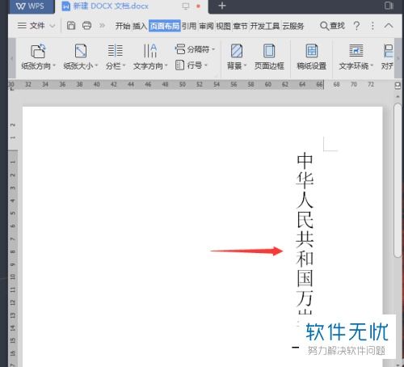404x367 pixels.
Task: Select the 分栏 columns icon
Action: click(116, 51)
